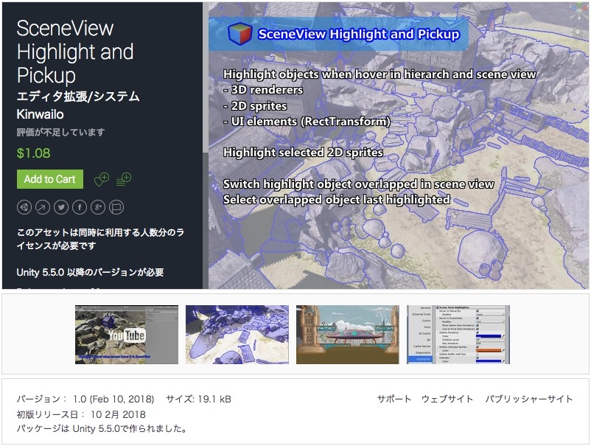Click the Add to Cart button

click(50, 179)
